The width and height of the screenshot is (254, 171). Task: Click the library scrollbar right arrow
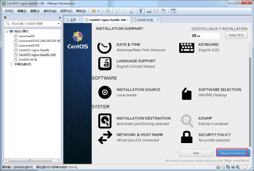(58, 160)
